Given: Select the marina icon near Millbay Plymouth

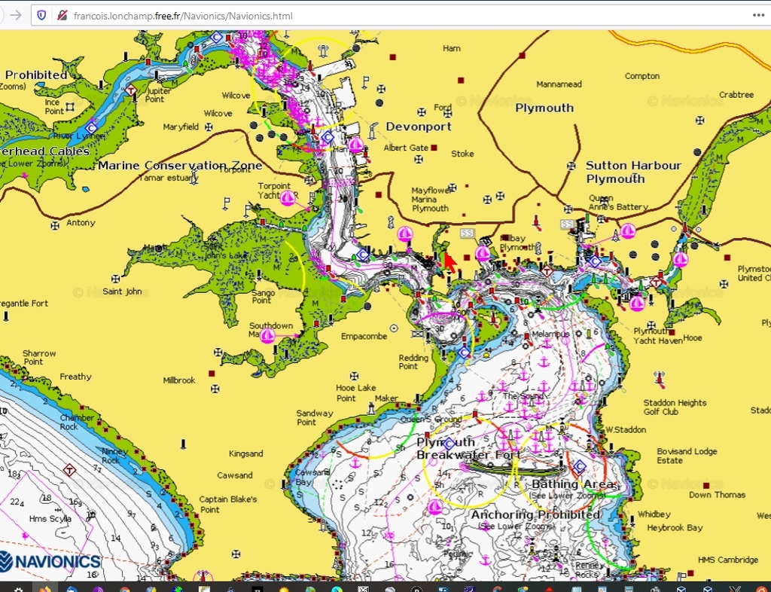Looking at the screenshot, I should pos(483,254).
